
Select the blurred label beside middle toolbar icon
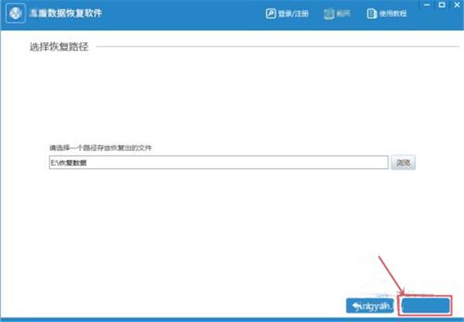(x=343, y=13)
